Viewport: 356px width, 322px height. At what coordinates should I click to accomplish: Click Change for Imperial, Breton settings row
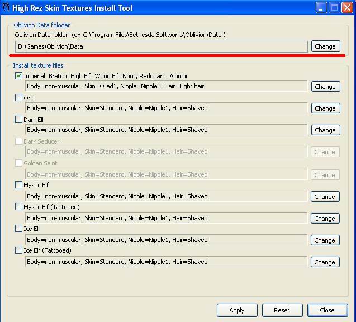[326, 87]
